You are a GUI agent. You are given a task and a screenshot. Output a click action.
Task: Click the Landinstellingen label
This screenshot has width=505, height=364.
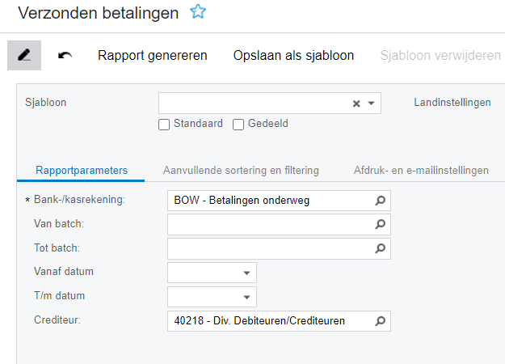(x=452, y=103)
